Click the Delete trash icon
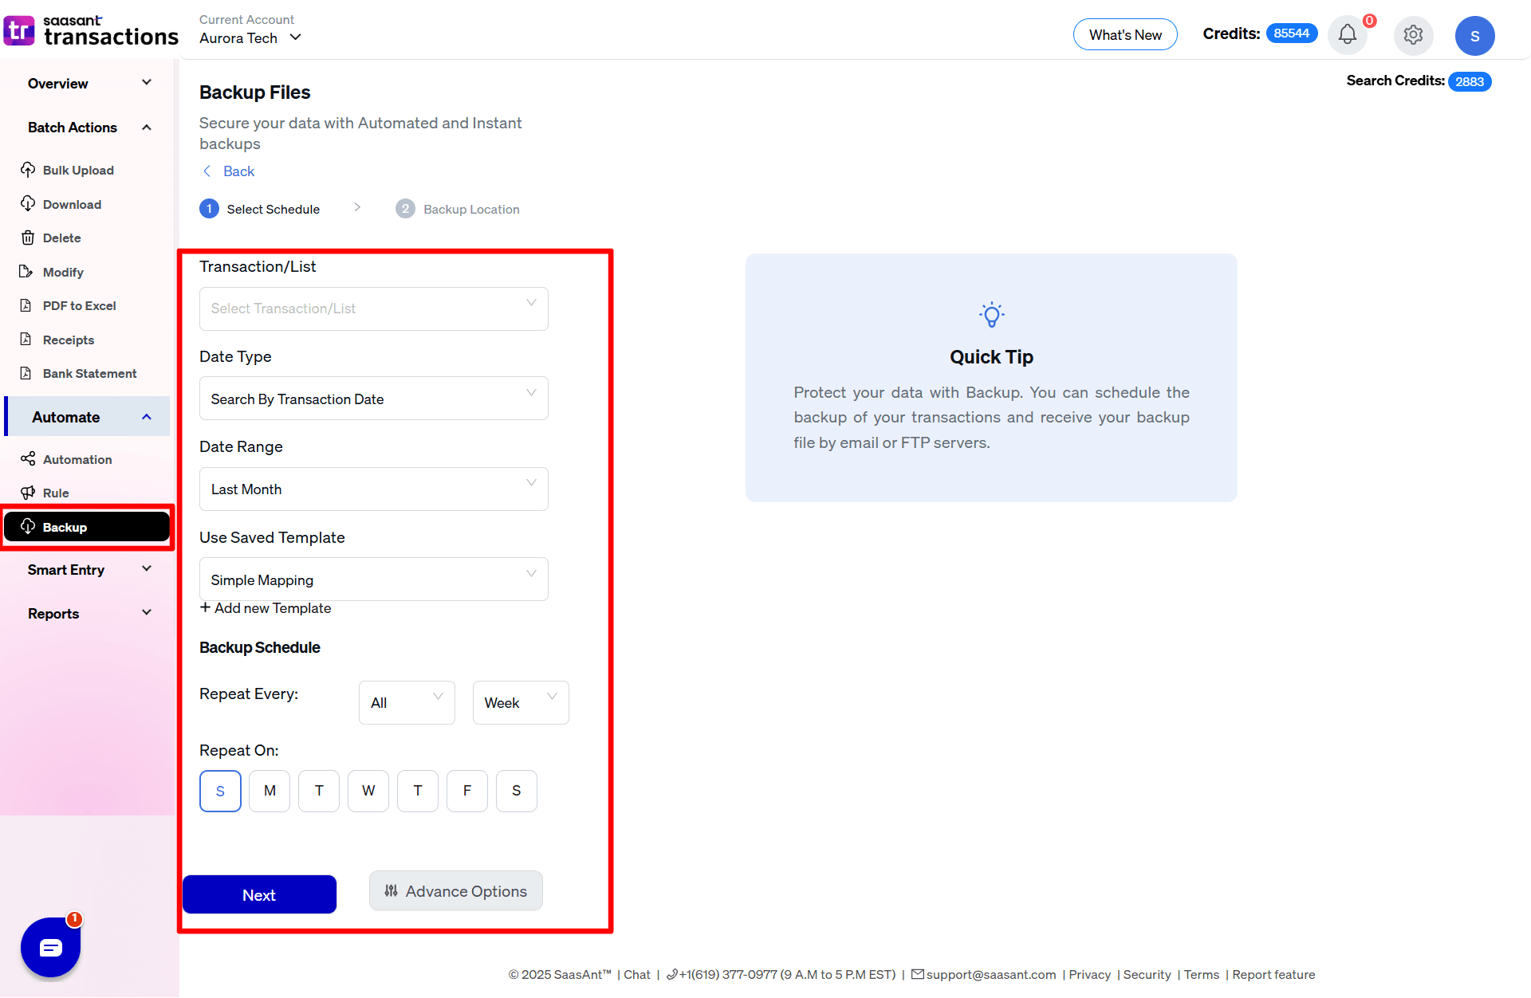Screen dimensions: 1531x998 click(x=28, y=238)
